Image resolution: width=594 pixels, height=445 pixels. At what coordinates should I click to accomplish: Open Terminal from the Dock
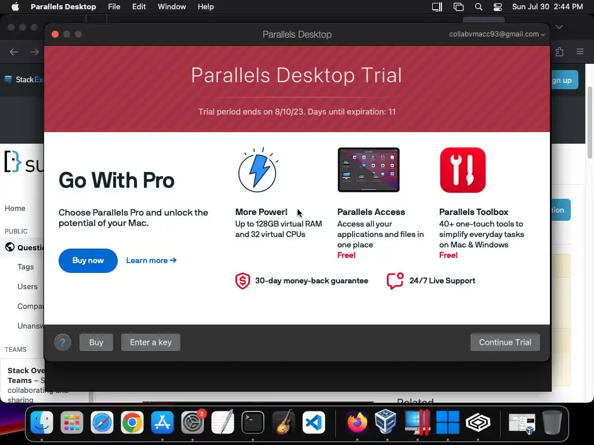(x=253, y=422)
